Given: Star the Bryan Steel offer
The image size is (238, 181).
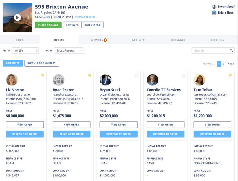Looking at the screenshot, I should click(136, 75).
